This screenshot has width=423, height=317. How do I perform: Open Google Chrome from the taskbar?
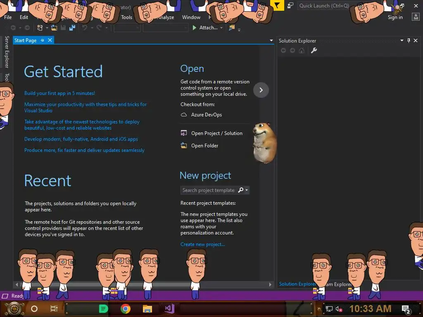coord(126,309)
